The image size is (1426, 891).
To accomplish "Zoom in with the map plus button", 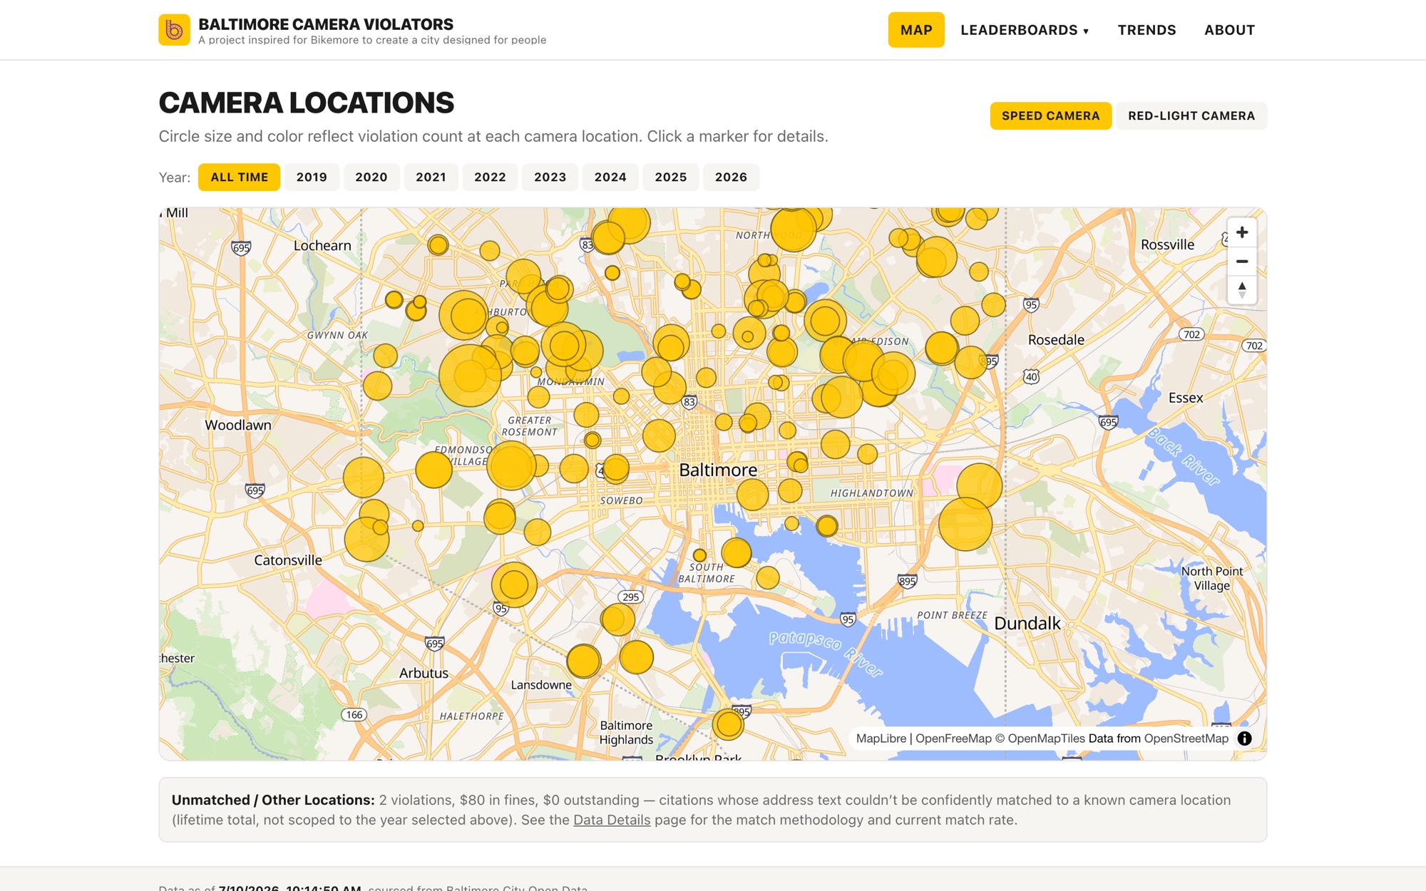I will click(1242, 232).
